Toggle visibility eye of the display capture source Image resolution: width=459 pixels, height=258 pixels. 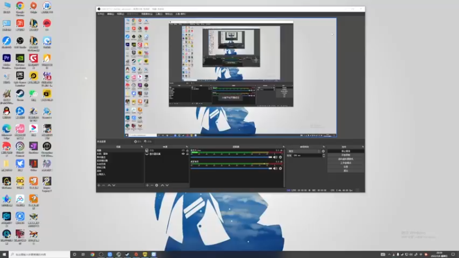pos(183,154)
